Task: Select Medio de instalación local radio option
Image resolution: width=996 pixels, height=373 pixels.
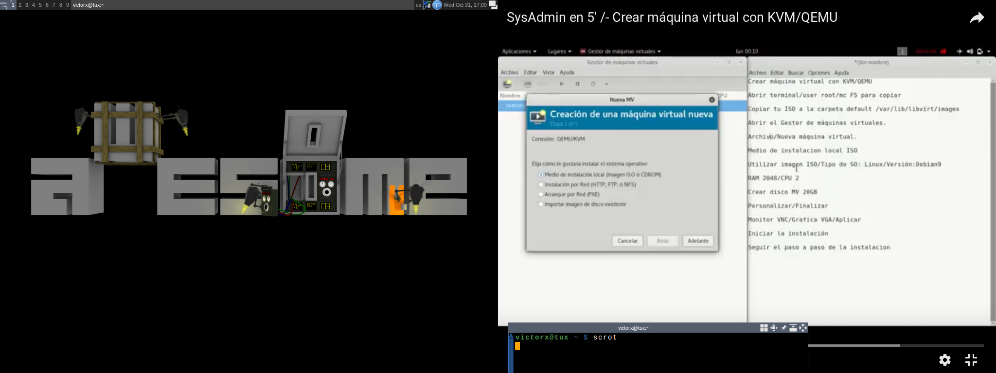Action: (x=541, y=175)
